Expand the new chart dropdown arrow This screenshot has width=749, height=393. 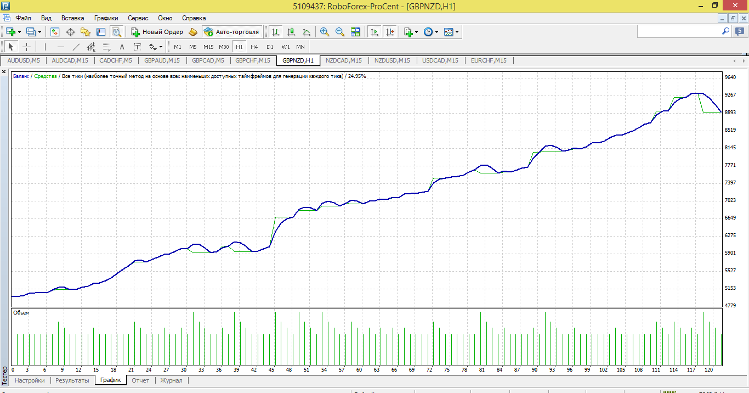coord(20,32)
